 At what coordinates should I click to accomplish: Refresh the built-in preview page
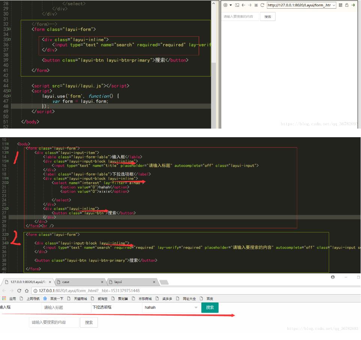point(262,5)
